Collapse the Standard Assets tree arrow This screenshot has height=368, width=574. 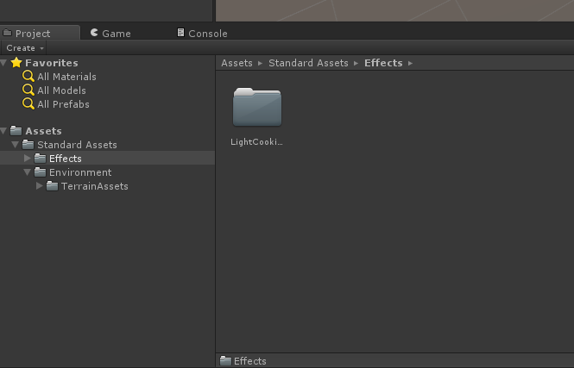pos(15,145)
